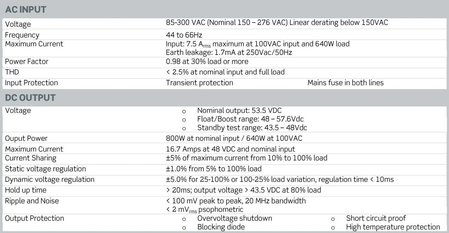The height and width of the screenshot is (233, 449).
Task: Click the Transient protection text
Action: (x=200, y=83)
